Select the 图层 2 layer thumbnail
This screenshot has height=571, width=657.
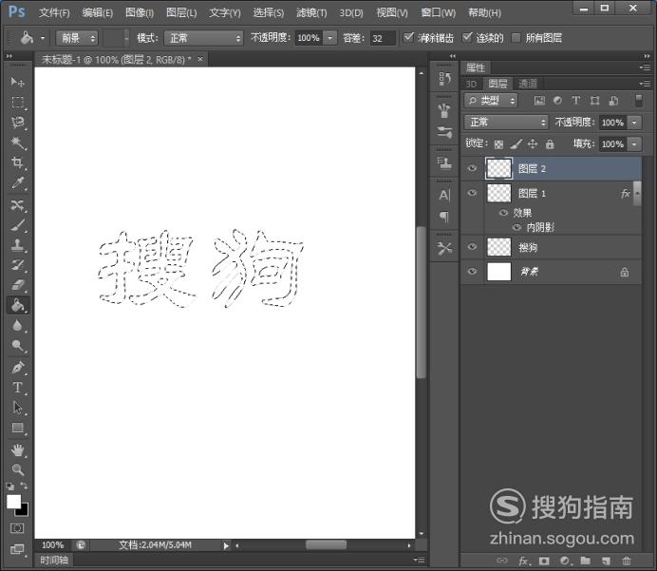(498, 168)
